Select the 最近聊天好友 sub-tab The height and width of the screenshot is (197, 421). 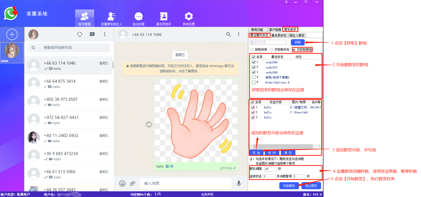[259, 35]
